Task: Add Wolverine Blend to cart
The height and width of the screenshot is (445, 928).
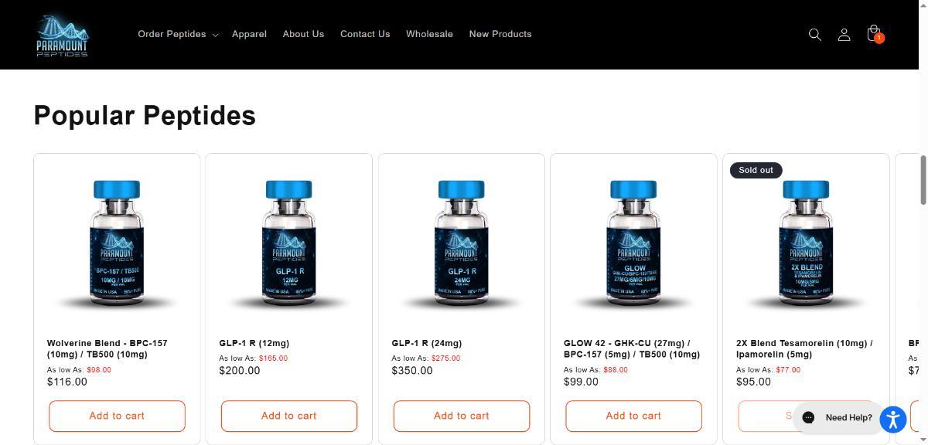Action: (x=117, y=416)
